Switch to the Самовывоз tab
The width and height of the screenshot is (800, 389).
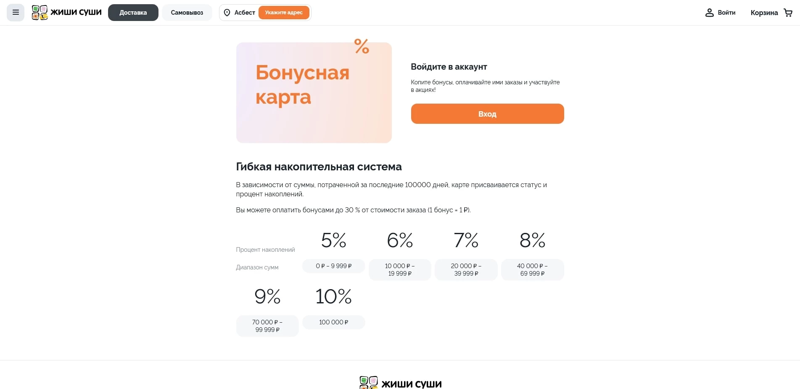coord(187,13)
